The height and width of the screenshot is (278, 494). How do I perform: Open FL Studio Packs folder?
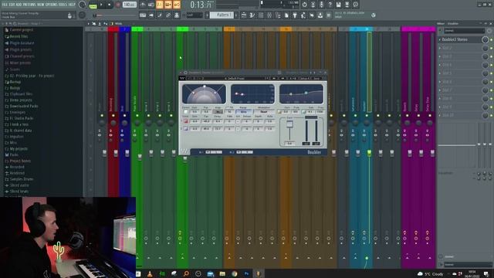point(19,118)
